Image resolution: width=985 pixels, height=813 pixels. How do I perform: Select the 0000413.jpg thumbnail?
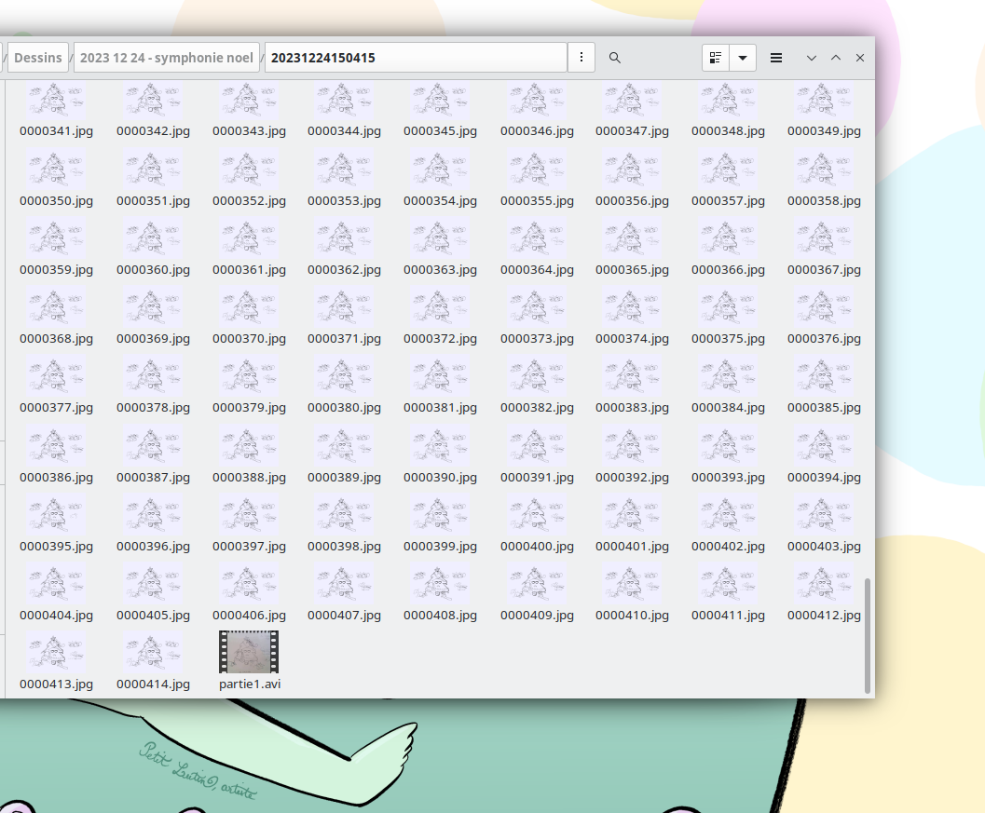pyautogui.click(x=56, y=652)
